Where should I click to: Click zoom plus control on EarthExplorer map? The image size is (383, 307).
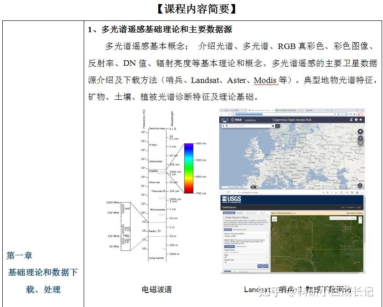(x=360, y=218)
